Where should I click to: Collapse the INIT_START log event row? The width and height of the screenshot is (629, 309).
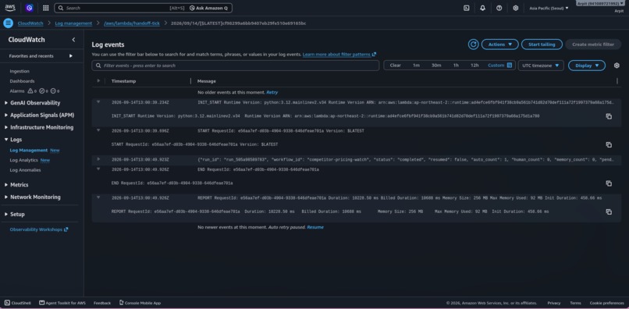click(x=98, y=102)
